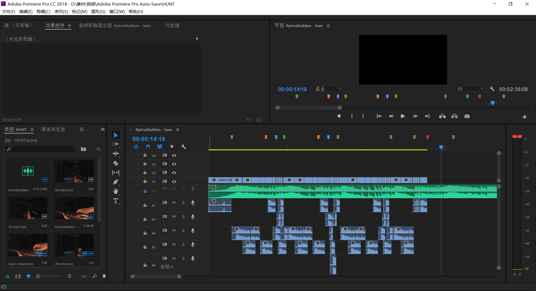Screen dimensions: 536x291
Task: Hide the V4 track output
Action: tap(174, 156)
